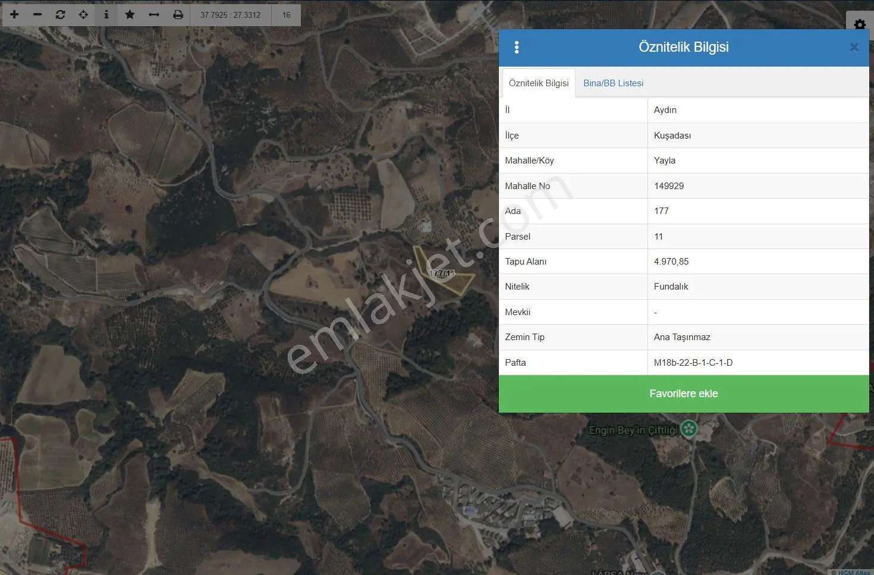Click the Engin Bey'in Çiftliği place marker

[x=688, y=428]
